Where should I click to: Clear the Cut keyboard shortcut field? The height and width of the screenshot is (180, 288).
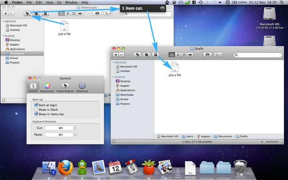tap(75, 128)
